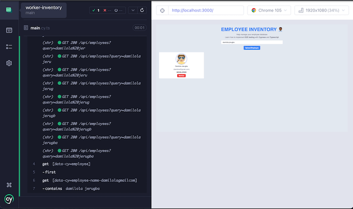The width and height of the screenshot is (353, 209).
Task: Click the Upload Employee button
Action: pos(252,48)
